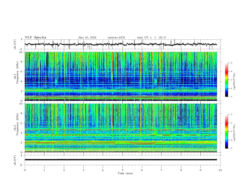248x191 pixels.
Task: Click the lower colorbar beside ch.2 spectrogram
Action: [x=227, y=131]
